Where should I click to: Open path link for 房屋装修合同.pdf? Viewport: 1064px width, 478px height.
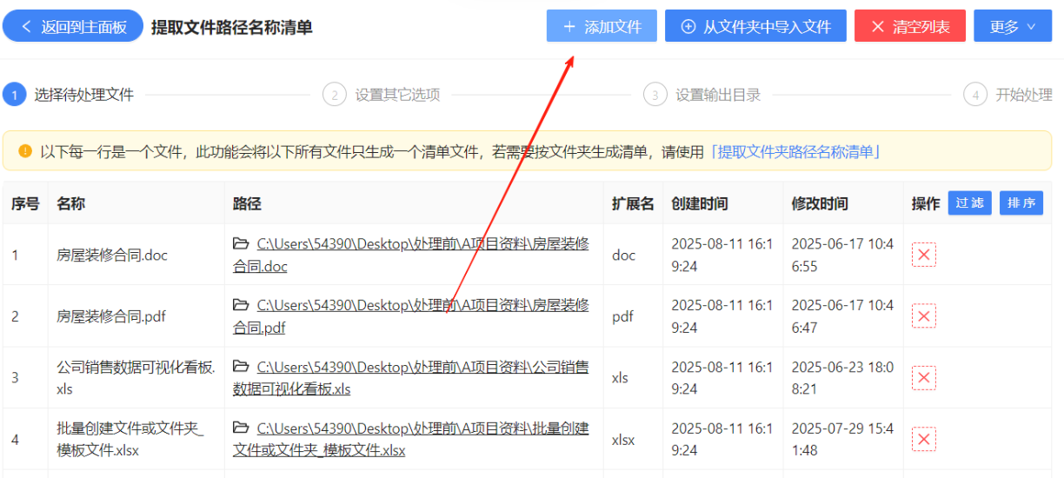(x=411, y=316)
